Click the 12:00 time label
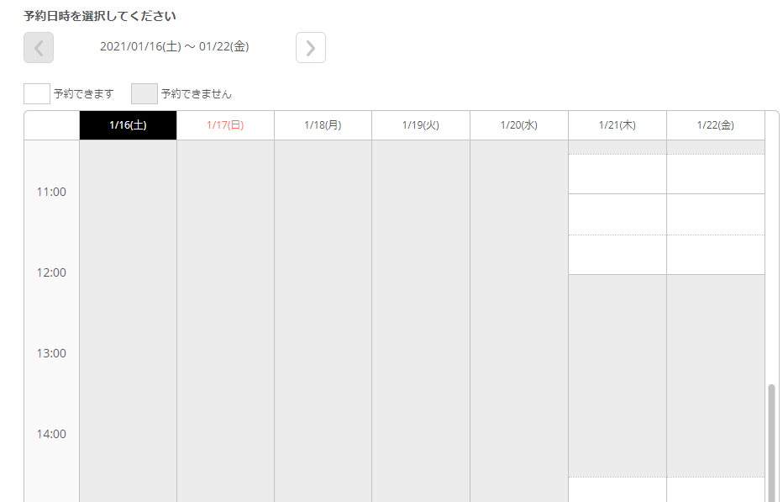 pyautogui.click(x=51, y=272)
